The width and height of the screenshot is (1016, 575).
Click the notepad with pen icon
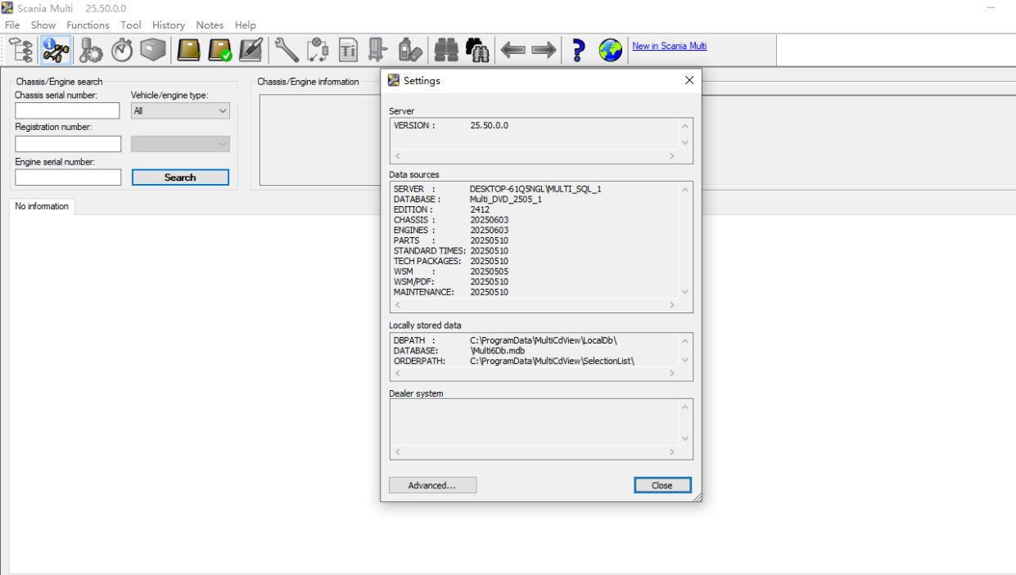coord(251,51)
